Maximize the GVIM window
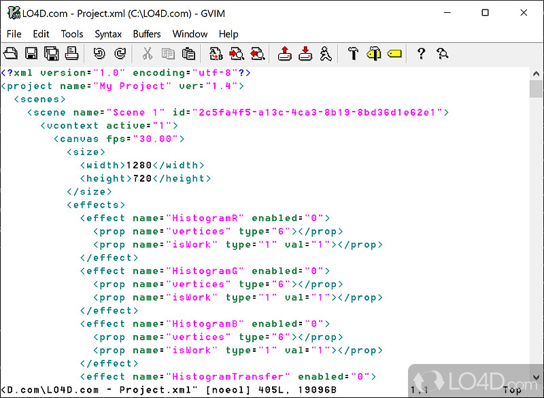This screenshot has width=544, height=398. [485, 13]
